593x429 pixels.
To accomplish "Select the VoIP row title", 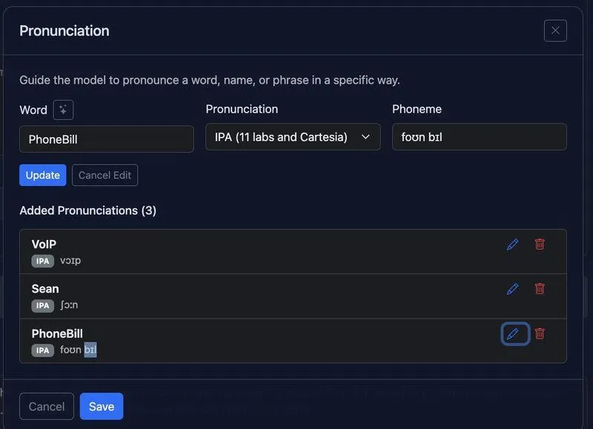I will [44, 245].
